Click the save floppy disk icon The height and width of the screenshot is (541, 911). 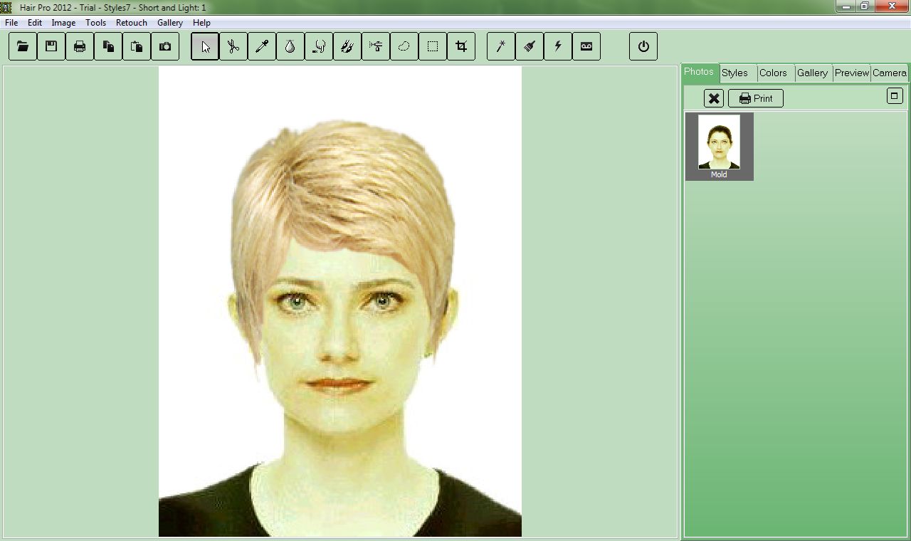pyautogui.click(x=51, y=46)
